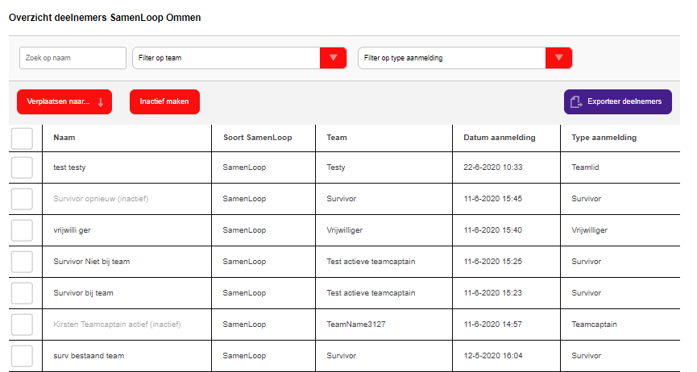Click the export document icon on Exporteer deelnemers
The width and height of the screenshot is (697, 372).
[x=576, y=101]
